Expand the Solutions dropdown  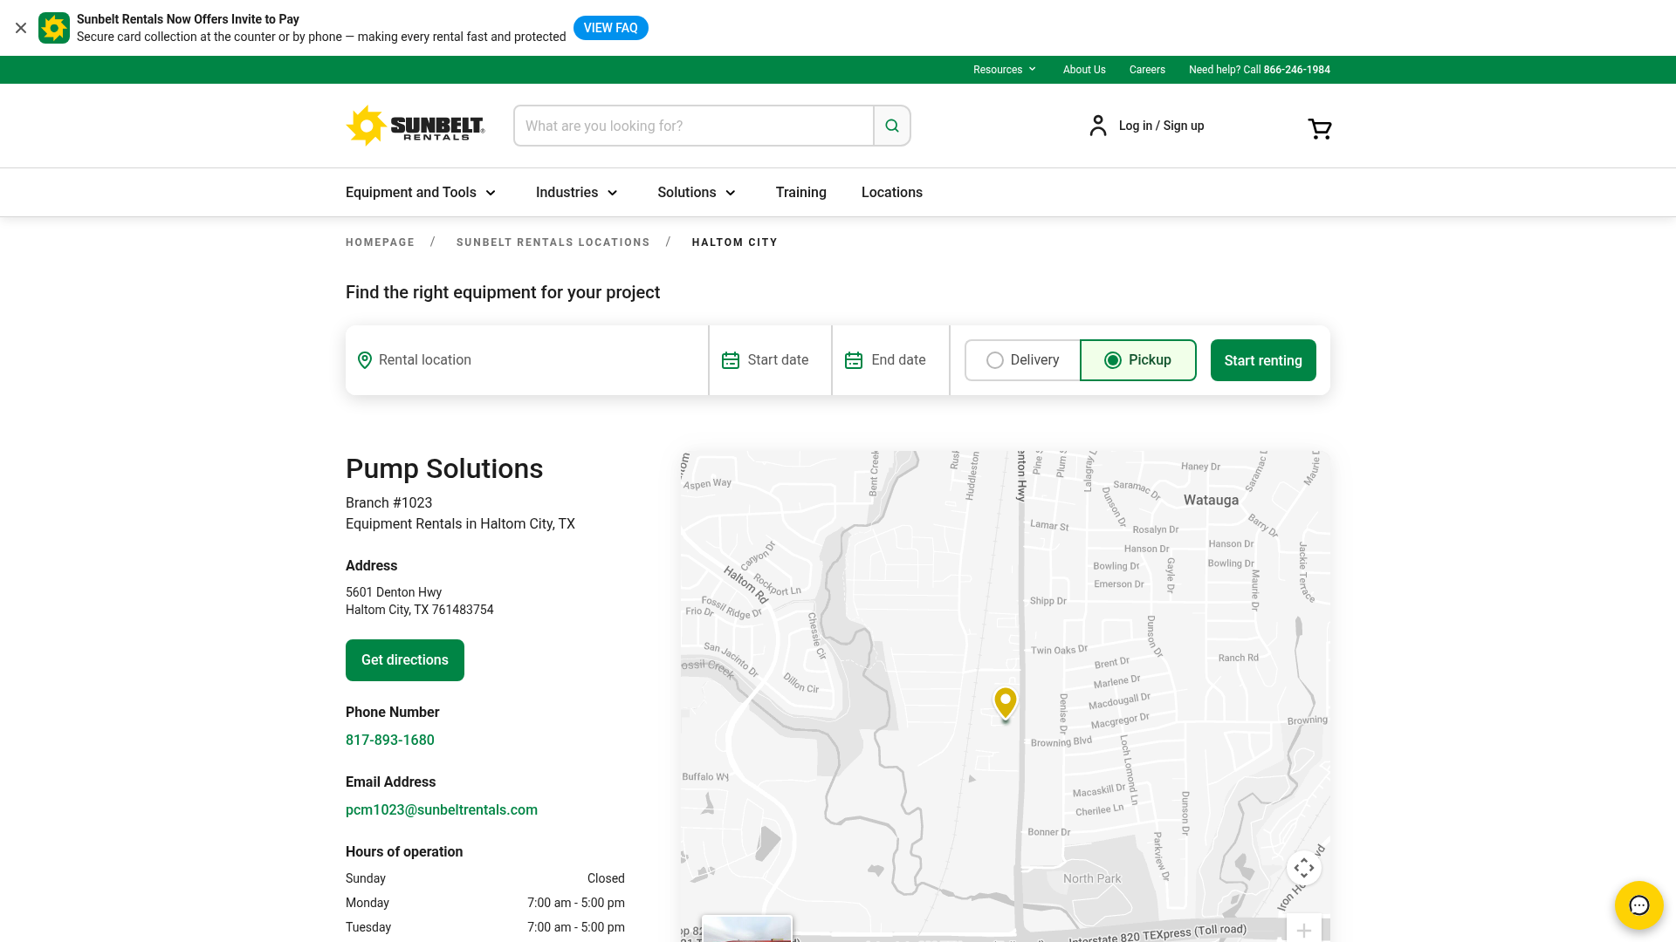click(x=696, y=192)
